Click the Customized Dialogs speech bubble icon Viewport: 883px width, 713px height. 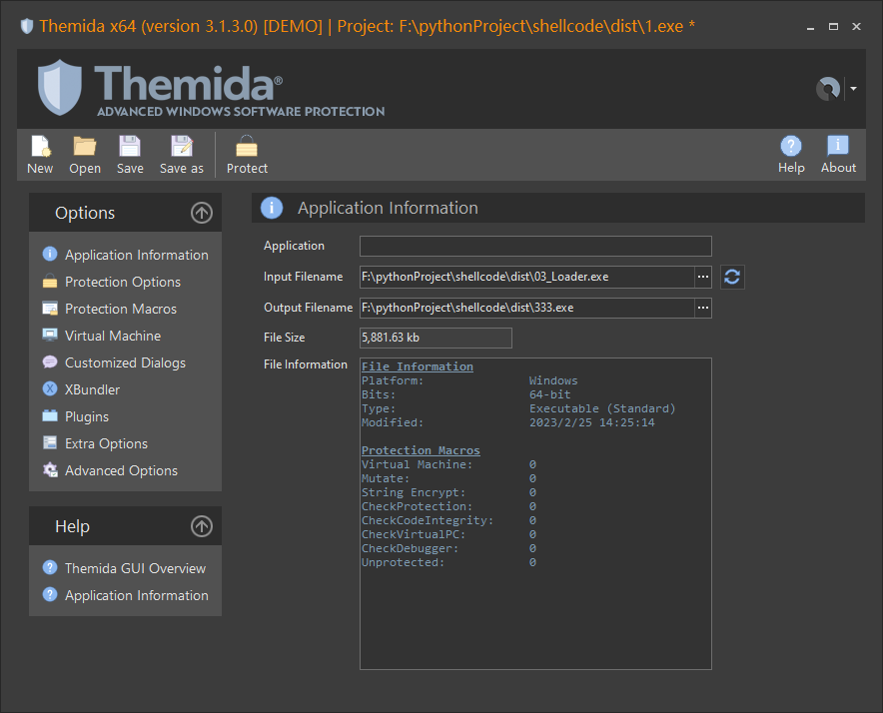[50, 361]
